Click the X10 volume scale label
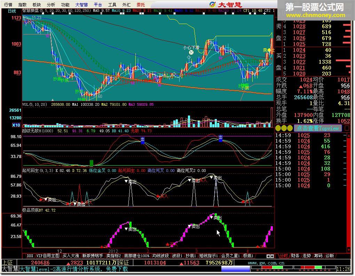The image size is (355, 276). pyautogui.click(x=16, y=125)
